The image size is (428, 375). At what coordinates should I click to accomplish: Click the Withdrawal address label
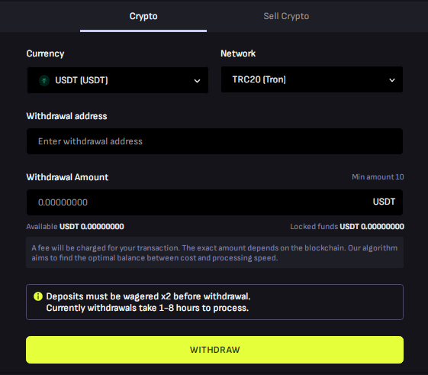[66, 116]
